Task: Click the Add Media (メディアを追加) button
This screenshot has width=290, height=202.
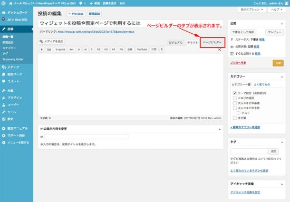Action: coord(52,41)
